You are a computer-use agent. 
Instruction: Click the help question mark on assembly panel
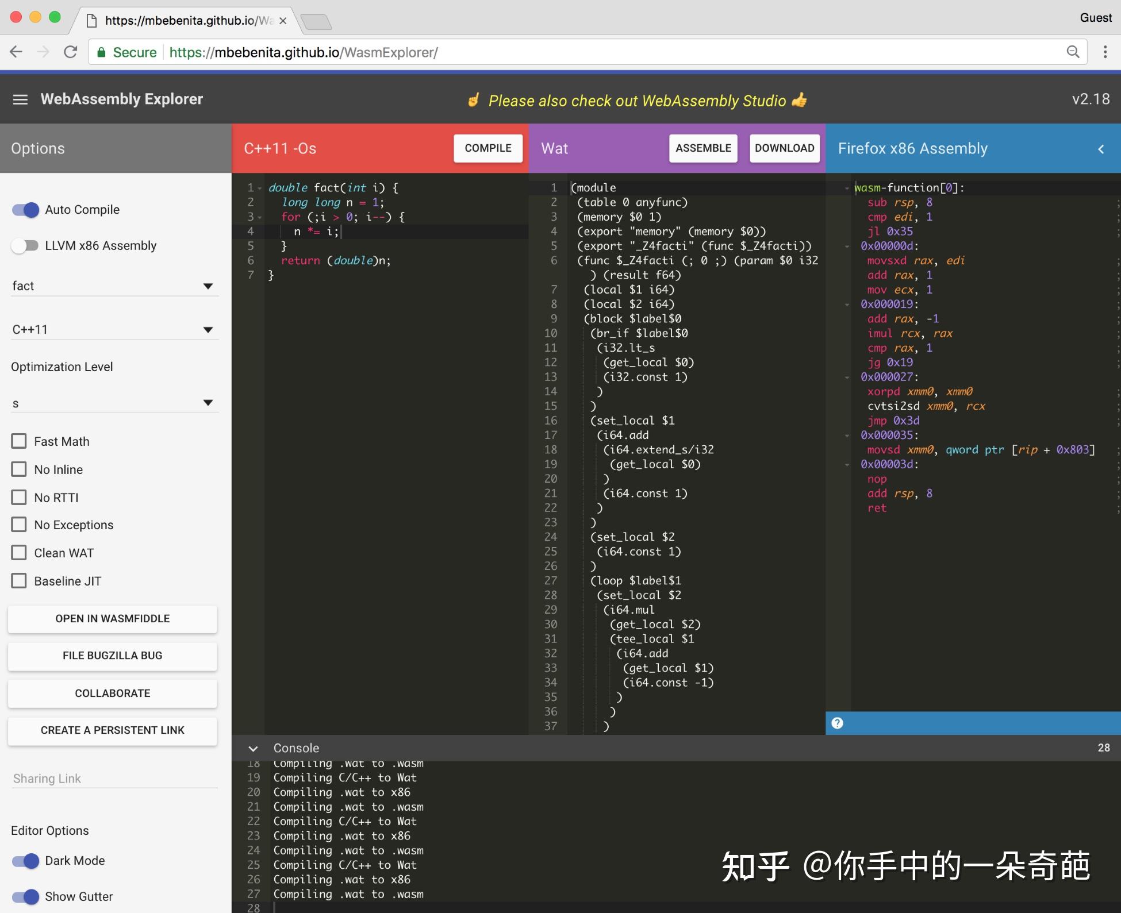point(838,723)
